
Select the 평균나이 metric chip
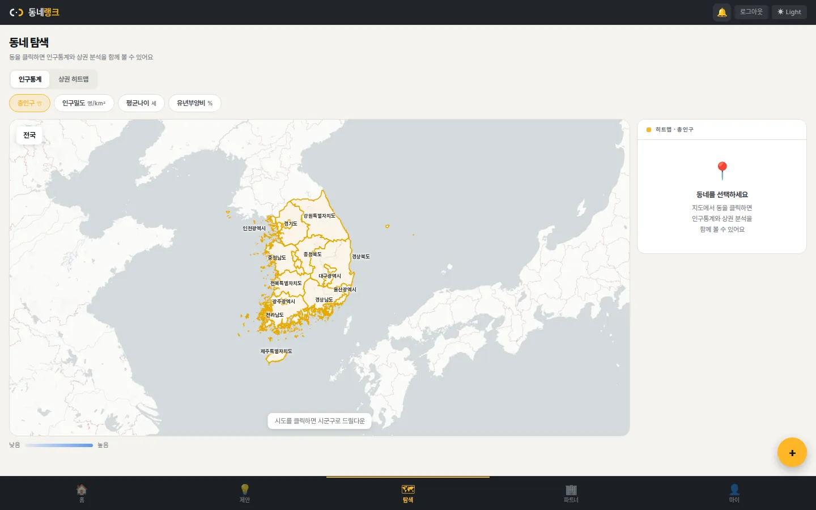point(141,103)
